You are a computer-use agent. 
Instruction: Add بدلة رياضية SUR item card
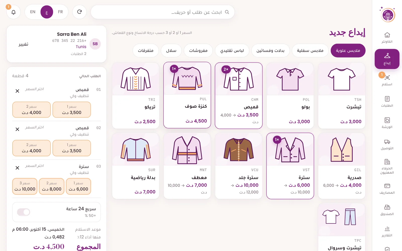(x=136, y=166)
